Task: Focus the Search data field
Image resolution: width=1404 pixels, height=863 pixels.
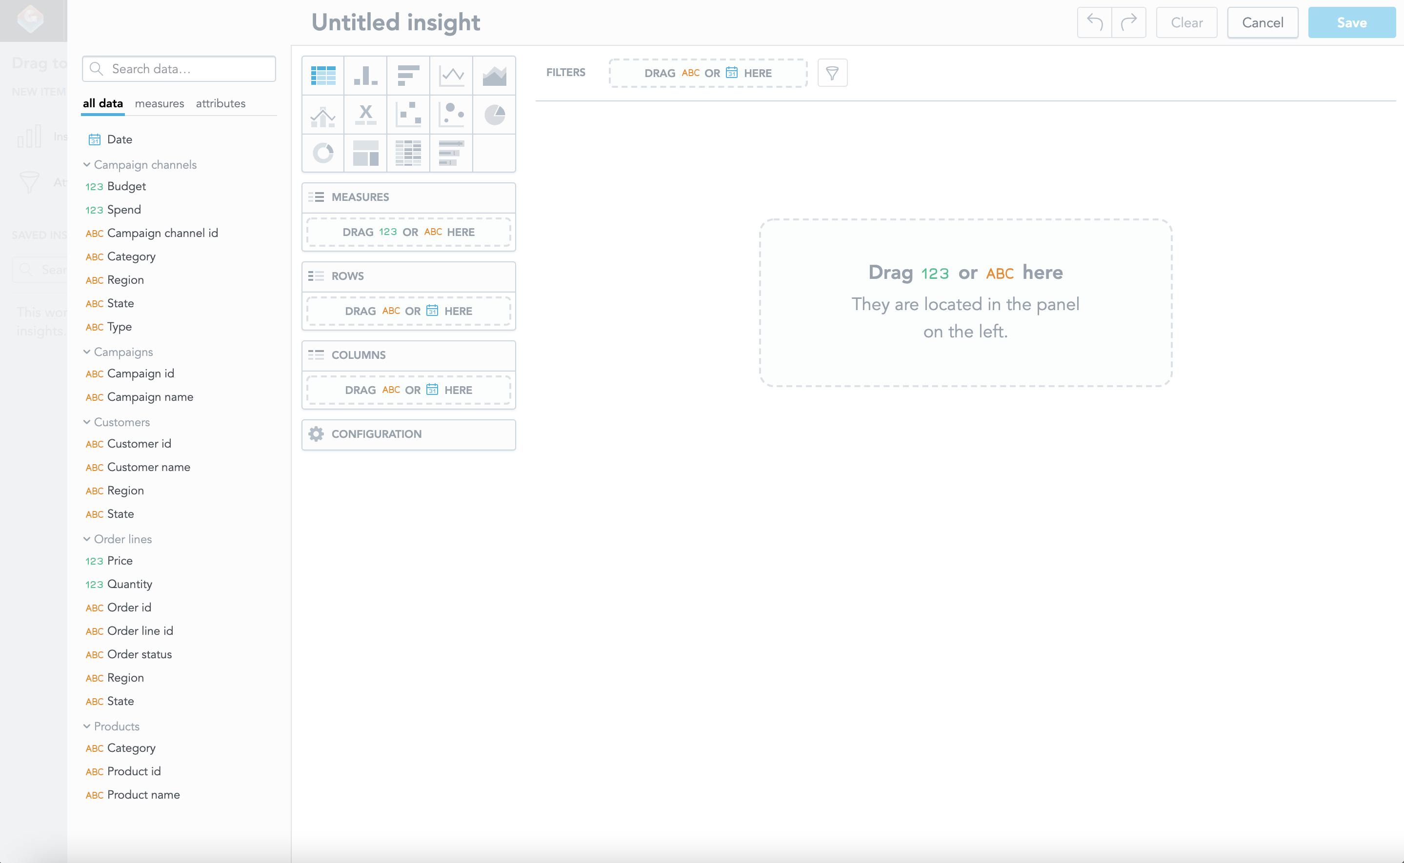Action: pos(179,69)
